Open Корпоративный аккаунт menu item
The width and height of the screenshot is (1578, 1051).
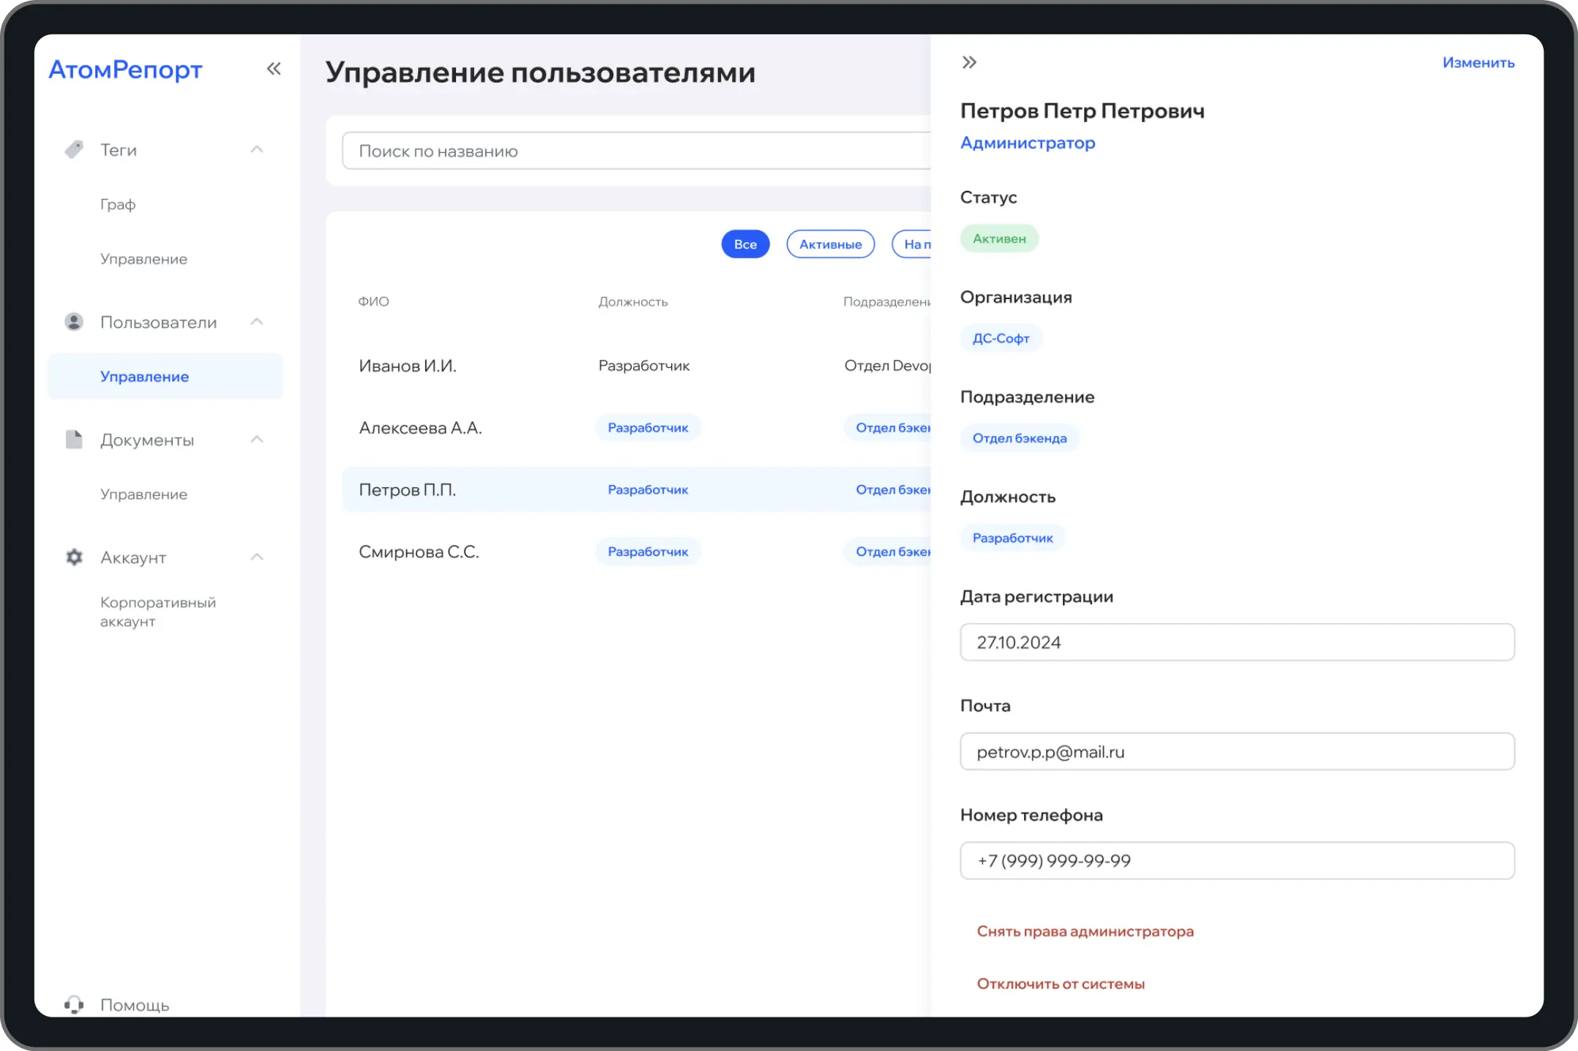(157, 611)
